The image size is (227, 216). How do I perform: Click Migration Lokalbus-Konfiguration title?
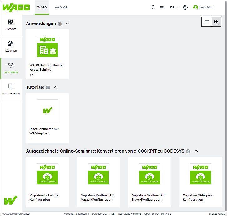(x=44, y=198)
